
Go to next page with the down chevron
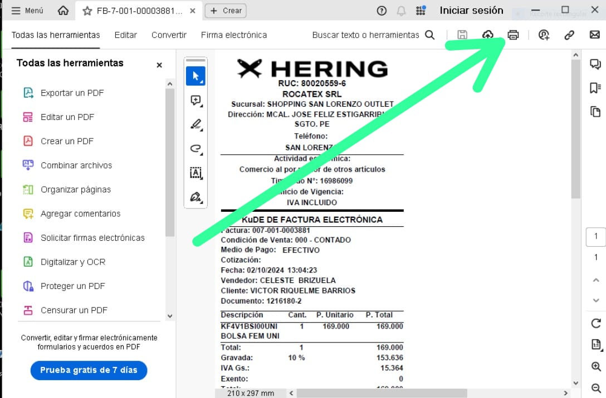point(596,300)
